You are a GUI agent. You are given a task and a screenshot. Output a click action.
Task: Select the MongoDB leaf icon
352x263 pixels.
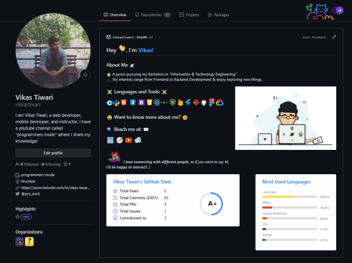click(172, 103)
